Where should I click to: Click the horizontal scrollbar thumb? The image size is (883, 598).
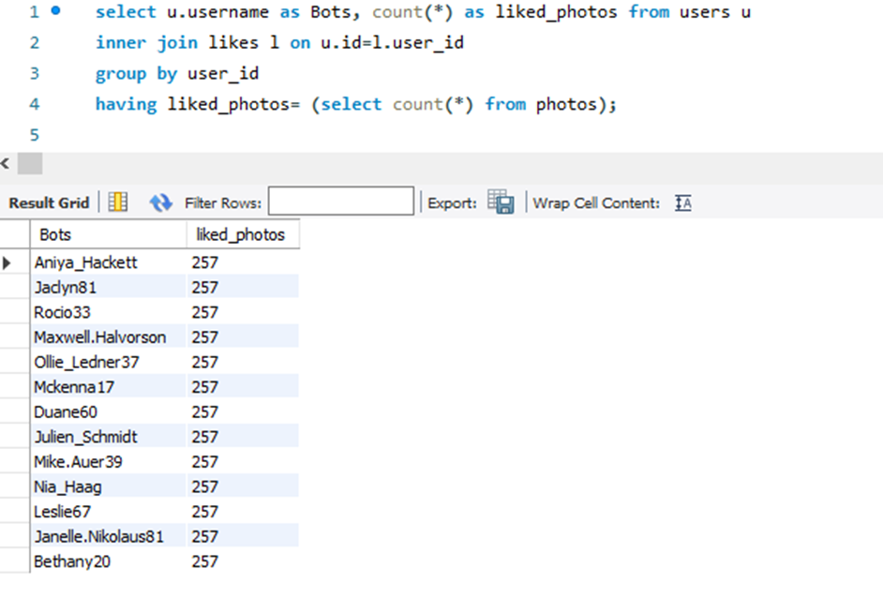point(28,163)
